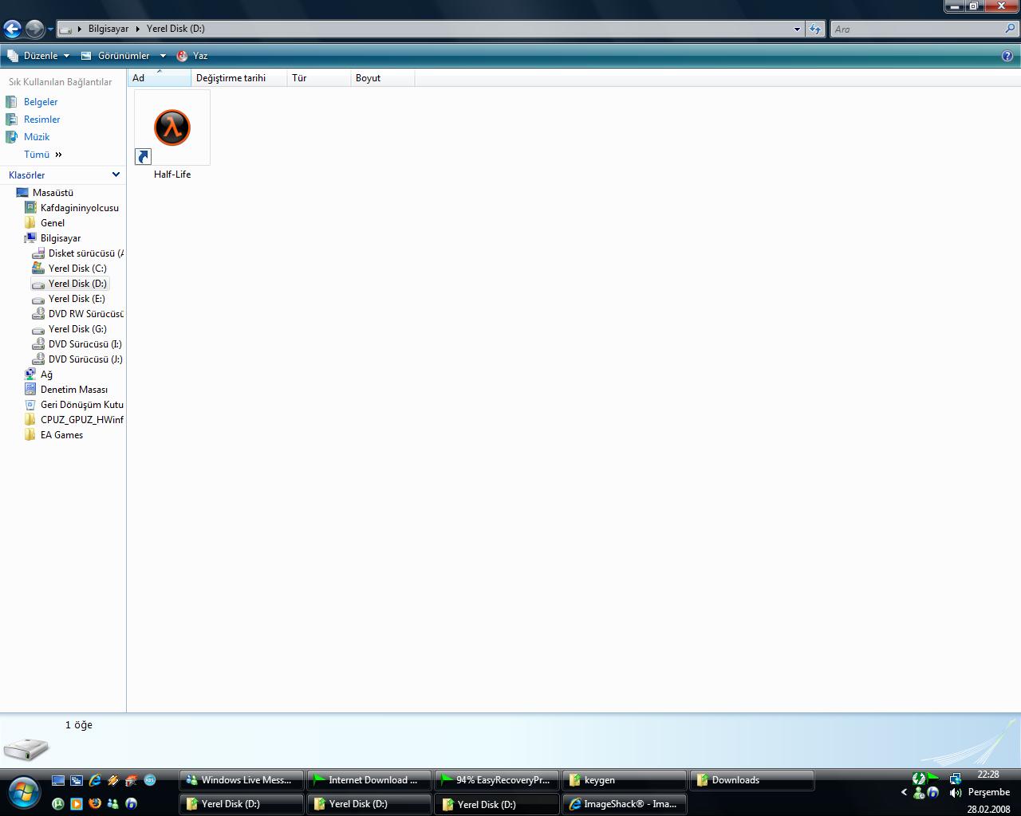Switch to ImageShack Internet Explorer window
The image size is (1021, 816).
point(625,804)
